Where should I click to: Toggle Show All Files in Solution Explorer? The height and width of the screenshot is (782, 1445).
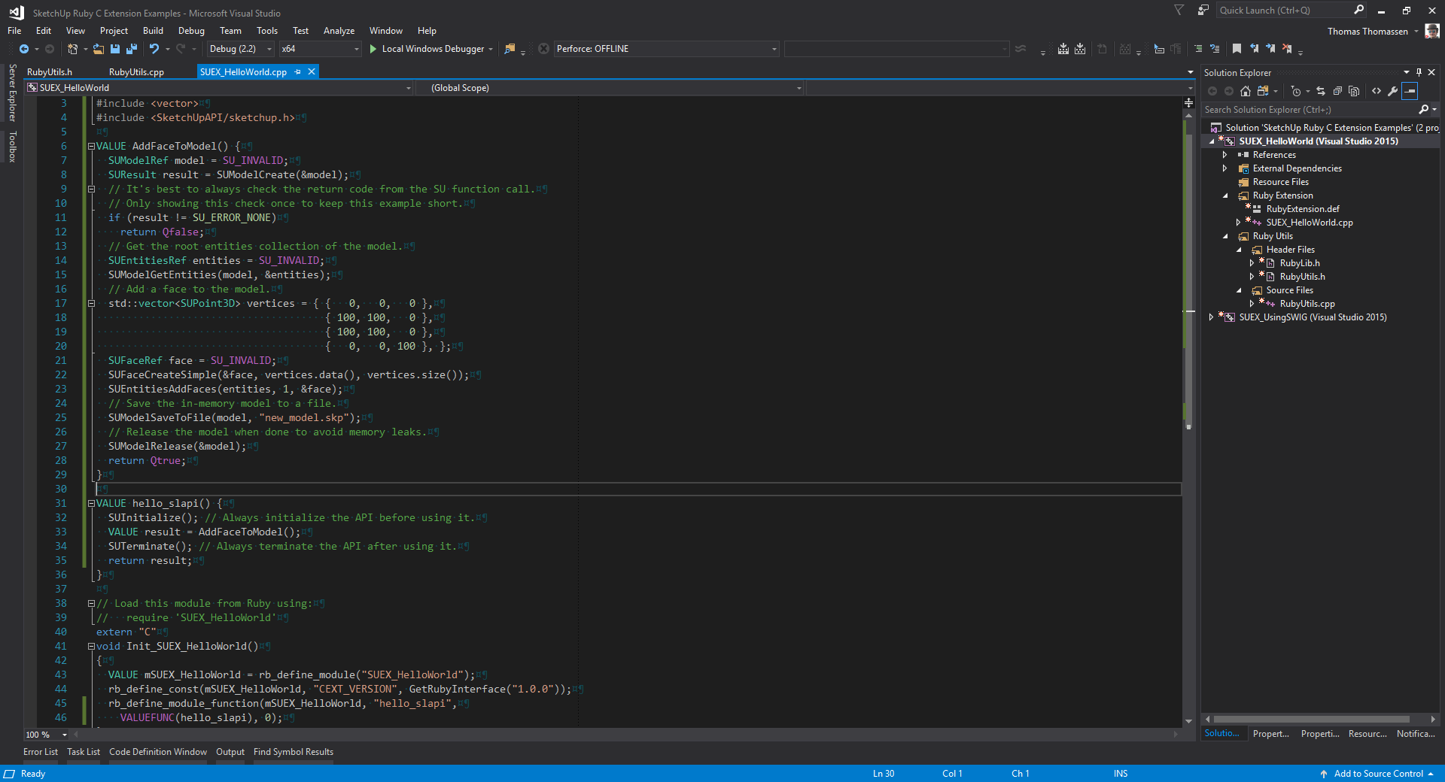coord(1354,91)
